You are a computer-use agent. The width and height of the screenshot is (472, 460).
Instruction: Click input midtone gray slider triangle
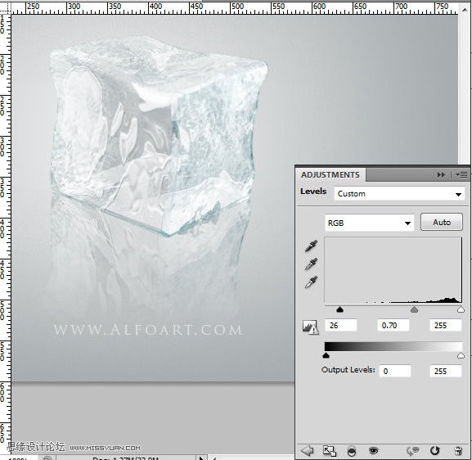click(414, 309)
